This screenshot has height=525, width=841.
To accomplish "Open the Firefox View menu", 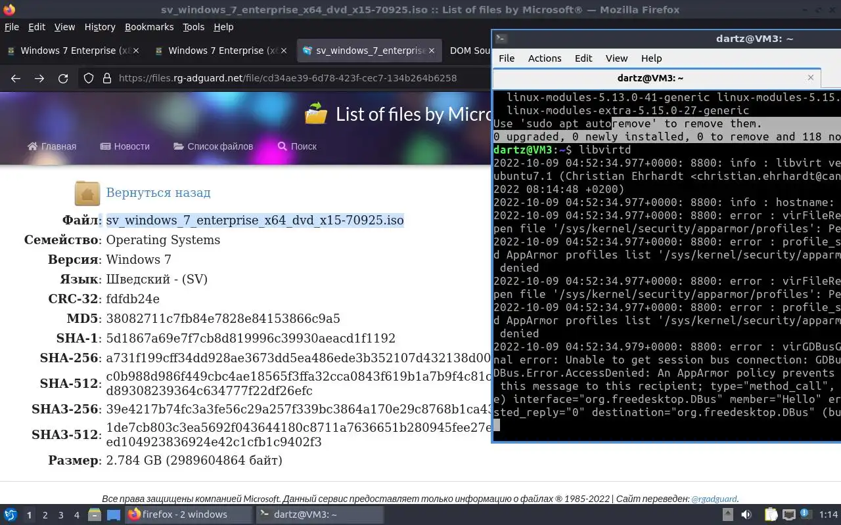I will 64,27.
